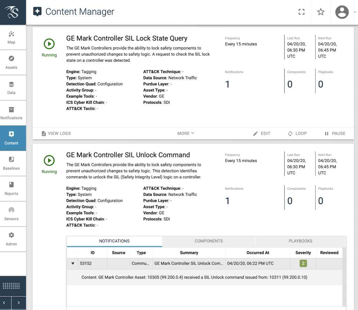358x310 pixels.
Task: View logs for SIL Lock State Query
Action: coord(56,134)
